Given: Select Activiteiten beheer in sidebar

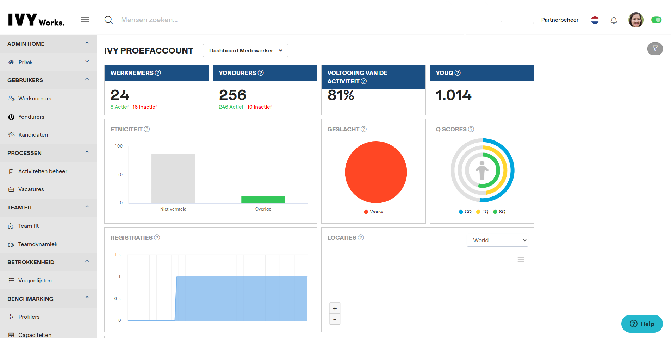Looking at the screenshot, I should pos(43,171).
